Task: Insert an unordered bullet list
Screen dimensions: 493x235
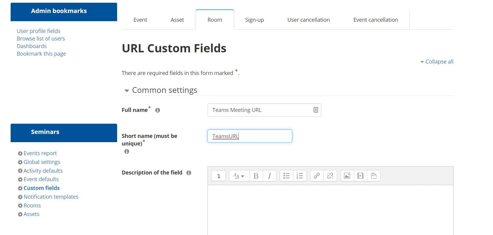Action: click(286, 176)
